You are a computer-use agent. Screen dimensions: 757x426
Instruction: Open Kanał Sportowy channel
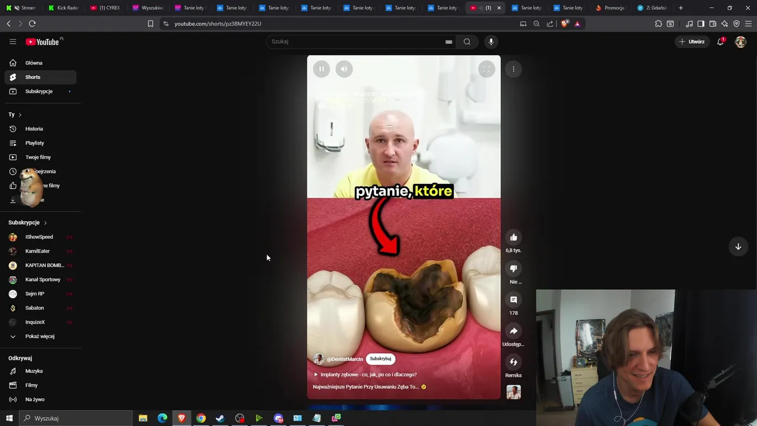point(40,279)
